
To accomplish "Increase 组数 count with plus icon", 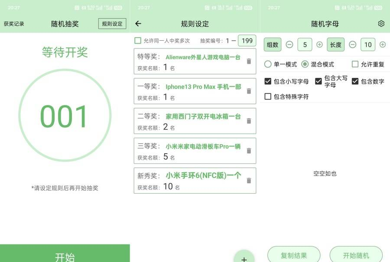I will (x=319, y=45).
